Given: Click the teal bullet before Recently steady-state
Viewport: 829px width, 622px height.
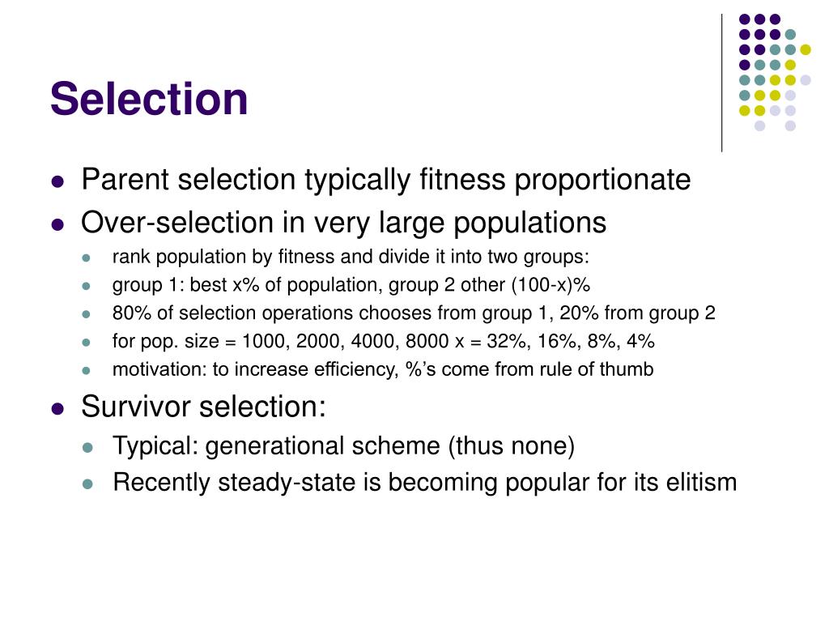Looking at the screenshot, I should click(x=87, y=484).
